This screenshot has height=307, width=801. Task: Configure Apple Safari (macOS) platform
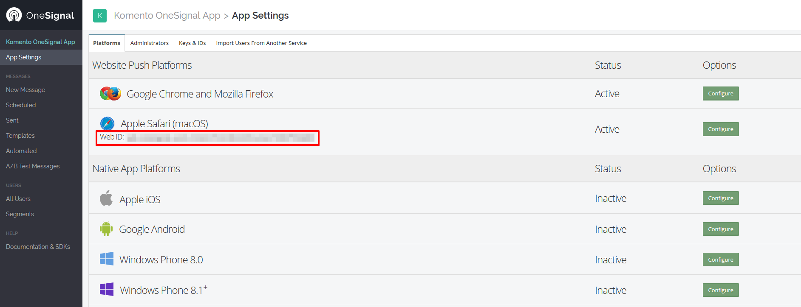(x=721, y=129)
